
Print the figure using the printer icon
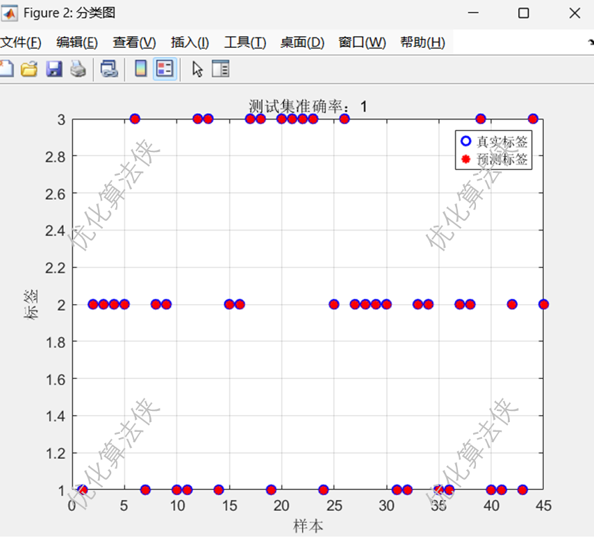pyautogui.click(x=78, y=69)
